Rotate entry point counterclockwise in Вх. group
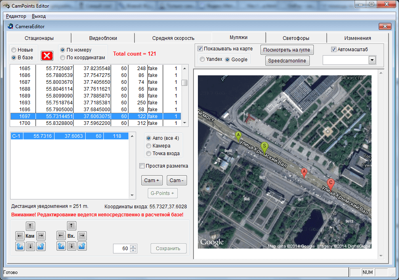Screen dimensions: 399x280 click(61, 246)
